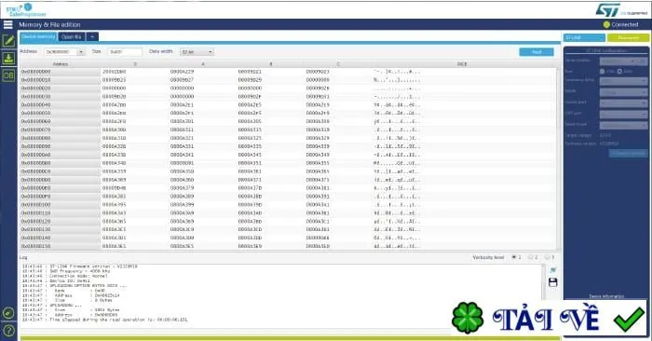Open Memory & File edition pencil icon
The height and width of the screenshot is (341, 652).
[x=8, y=41]
